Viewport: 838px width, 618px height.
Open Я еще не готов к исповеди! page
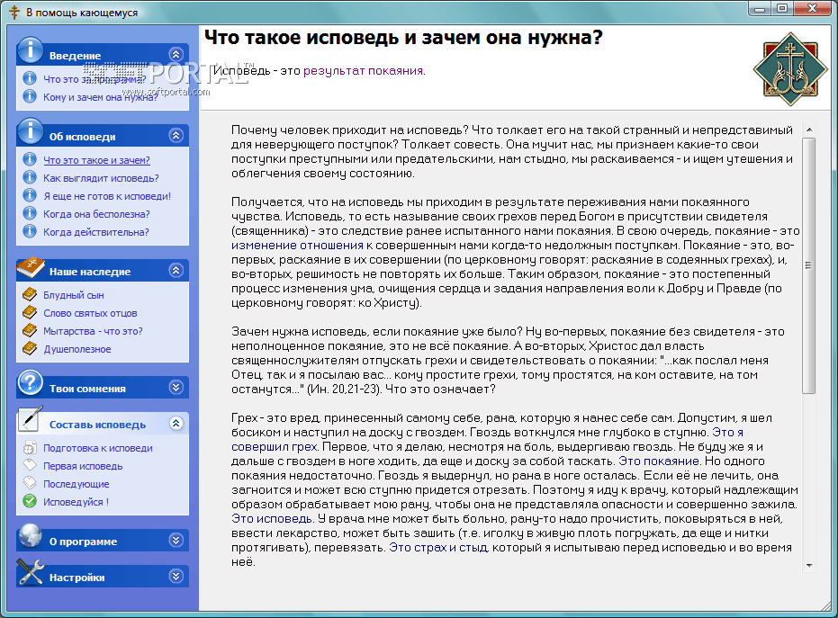click(107, 196)
